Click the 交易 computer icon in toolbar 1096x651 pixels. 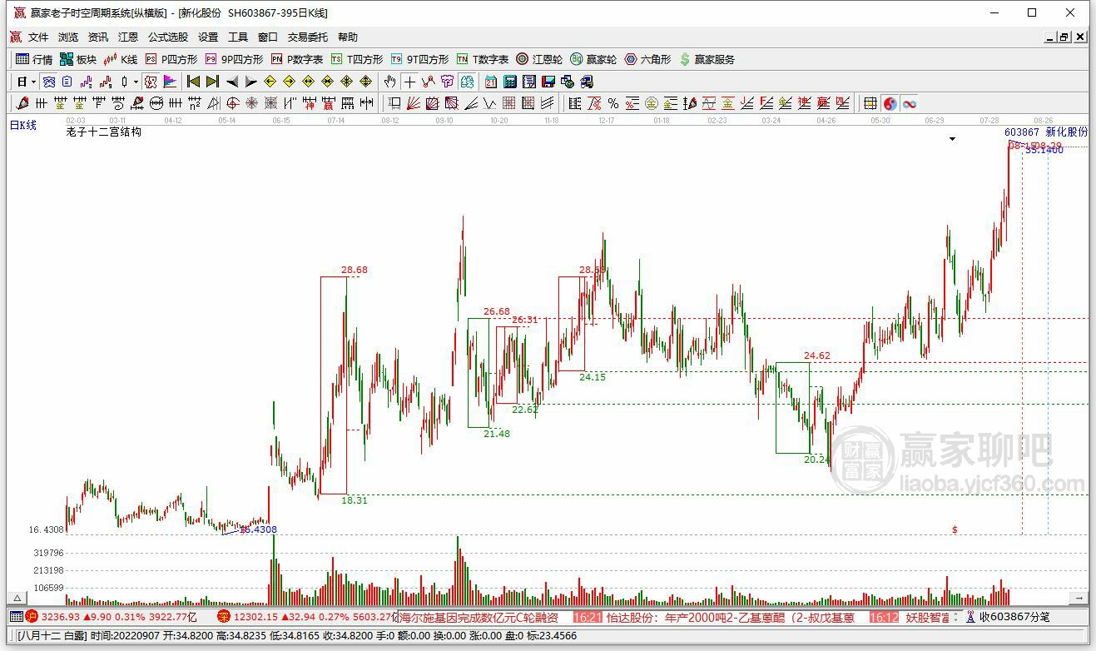point(587,82)
